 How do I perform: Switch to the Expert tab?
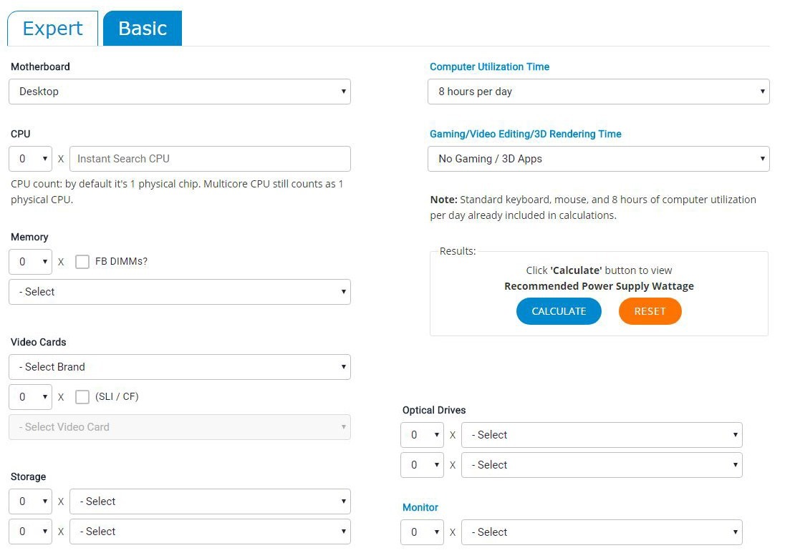52,29
